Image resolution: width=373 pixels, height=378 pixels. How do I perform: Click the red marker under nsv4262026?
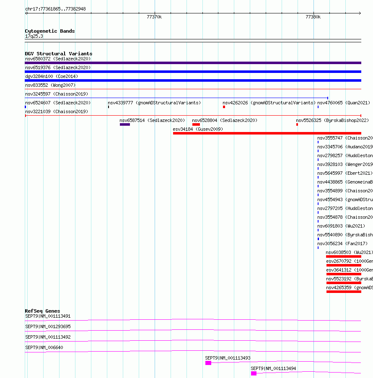pyautogui.click(x=224, y=107)
